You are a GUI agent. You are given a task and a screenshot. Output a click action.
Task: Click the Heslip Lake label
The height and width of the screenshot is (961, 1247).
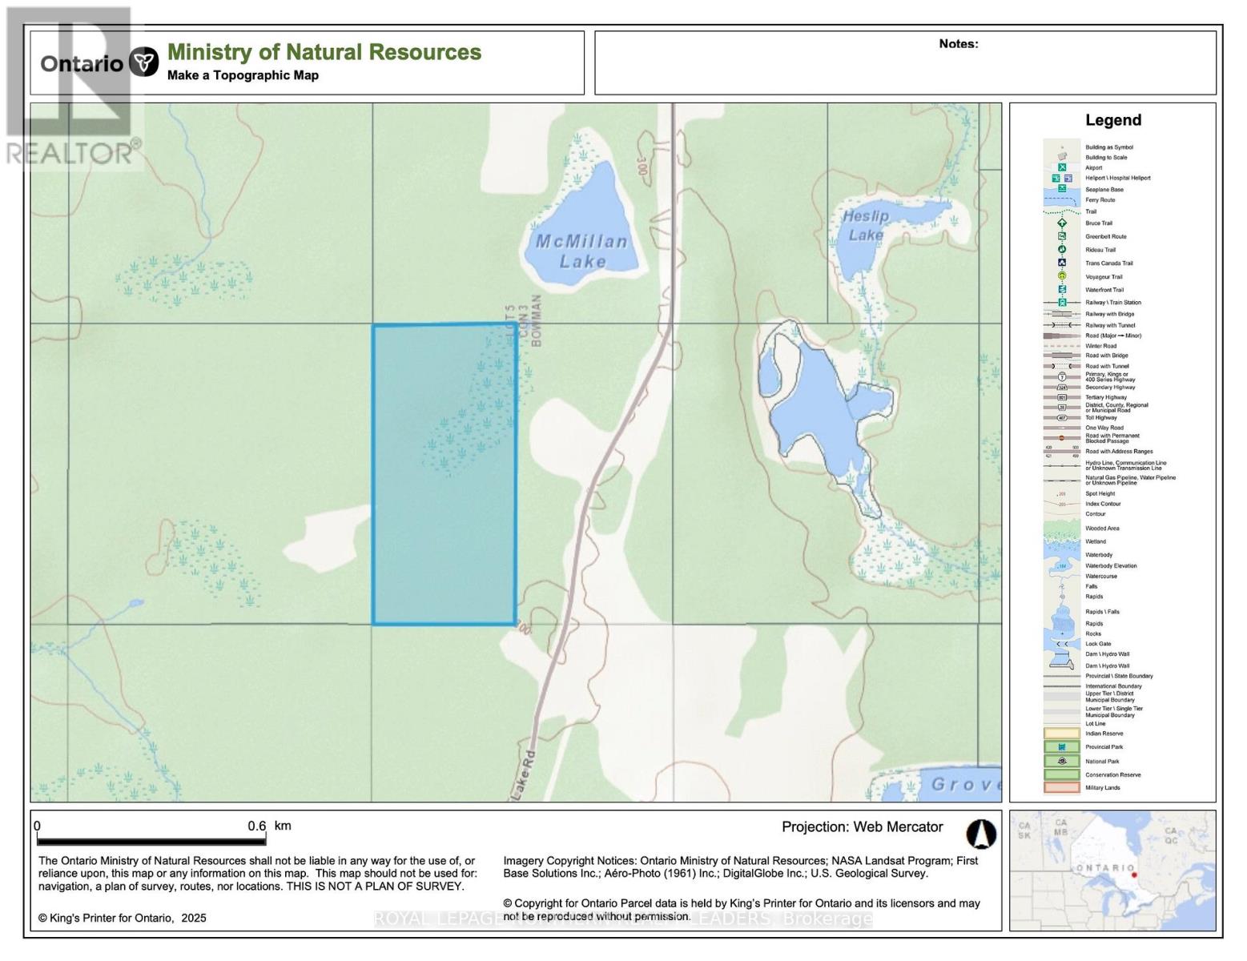pos(866,226)
